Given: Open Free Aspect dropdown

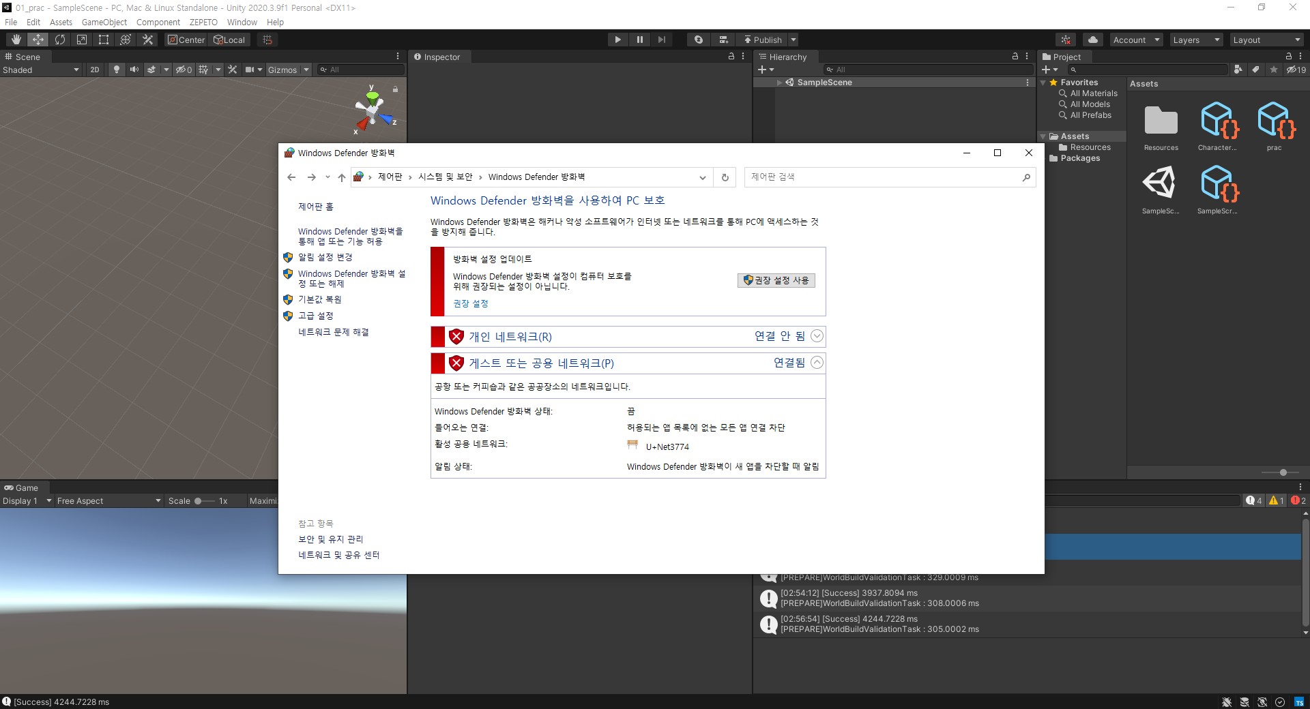Looking at the screenshot, I should pos(108,500).
